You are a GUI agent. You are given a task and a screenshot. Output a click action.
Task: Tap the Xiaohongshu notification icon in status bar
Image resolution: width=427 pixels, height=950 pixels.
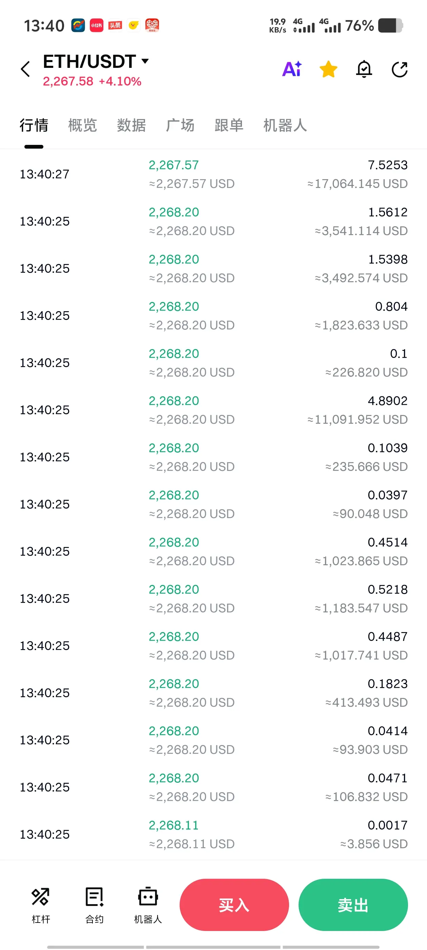click(97, 25)
